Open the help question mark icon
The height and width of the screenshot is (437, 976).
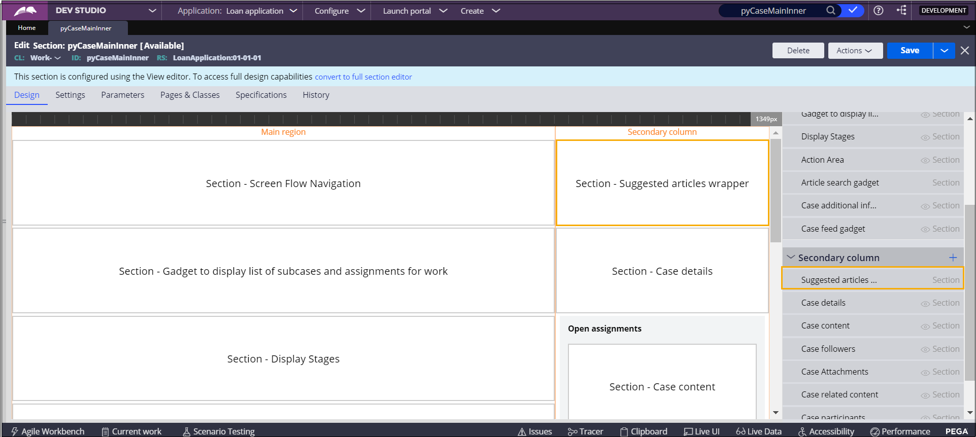pos(879,10)
